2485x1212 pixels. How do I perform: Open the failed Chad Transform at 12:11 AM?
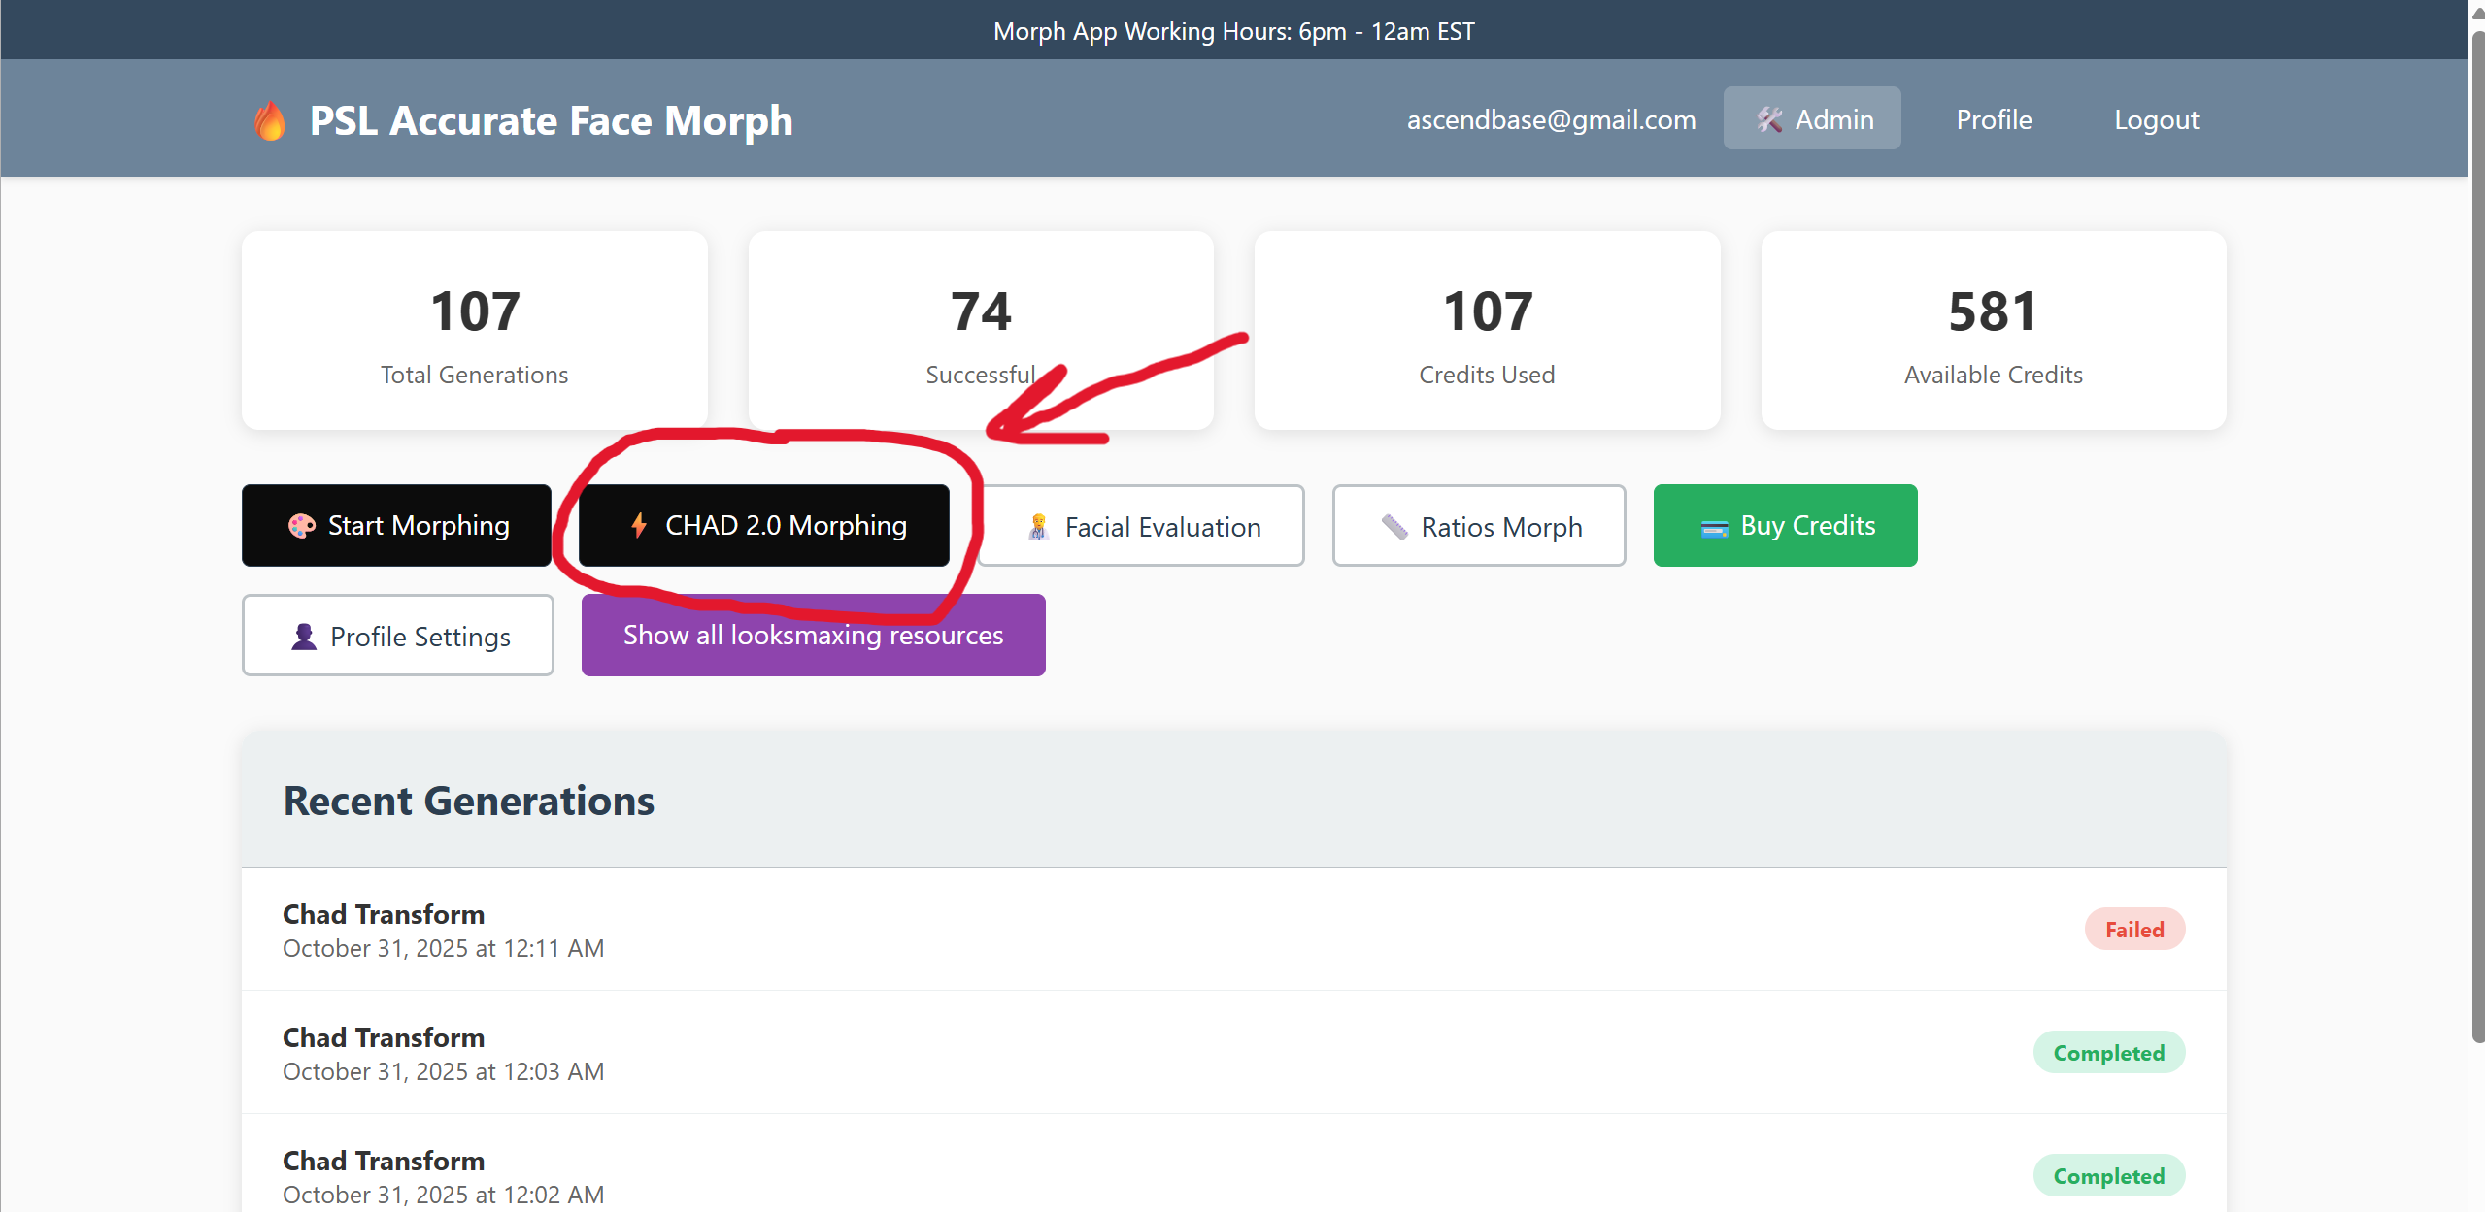[384, 914]
